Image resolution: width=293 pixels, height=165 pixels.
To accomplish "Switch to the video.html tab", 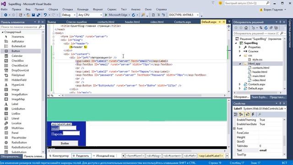I will click(157, 22).
